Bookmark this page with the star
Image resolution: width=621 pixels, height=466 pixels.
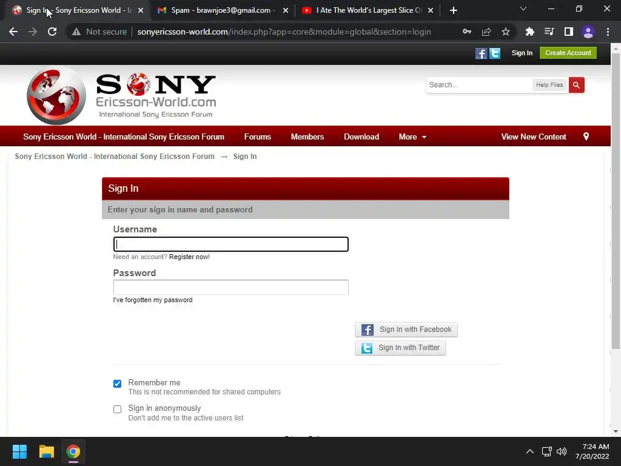pyautogui.click(x=506, y=32)
